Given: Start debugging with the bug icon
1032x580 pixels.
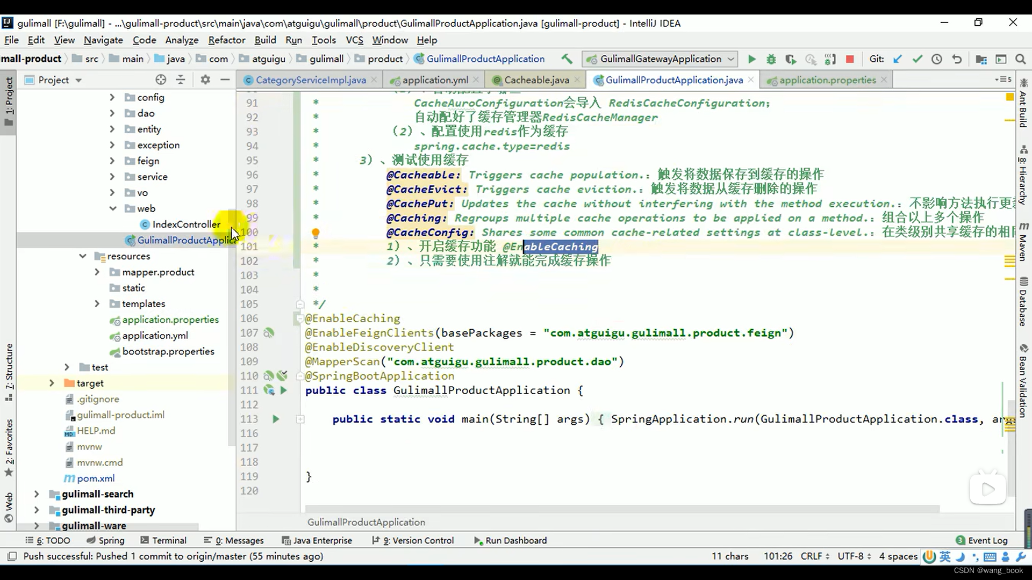Looking at the screenshot, I should (771, 59).
